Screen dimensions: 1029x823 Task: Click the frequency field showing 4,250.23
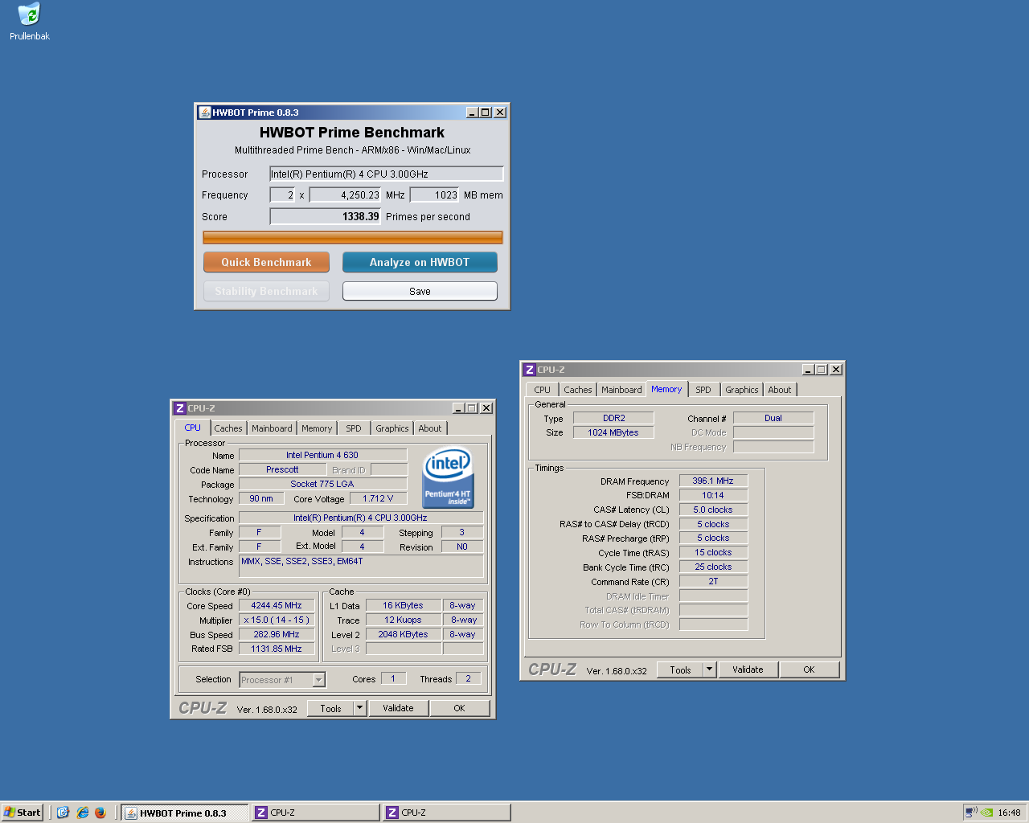click(346, 194)
